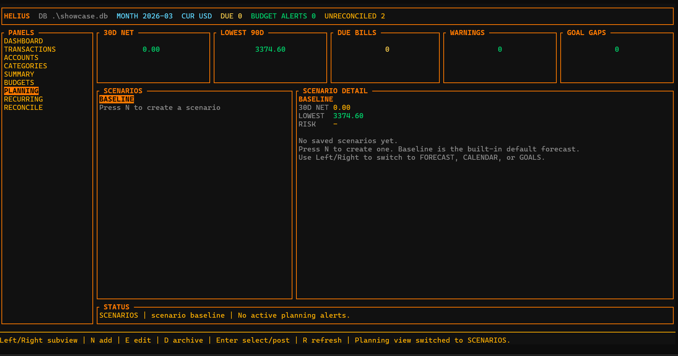Go to the ACCOUNTS panel

tap(21, 58)
